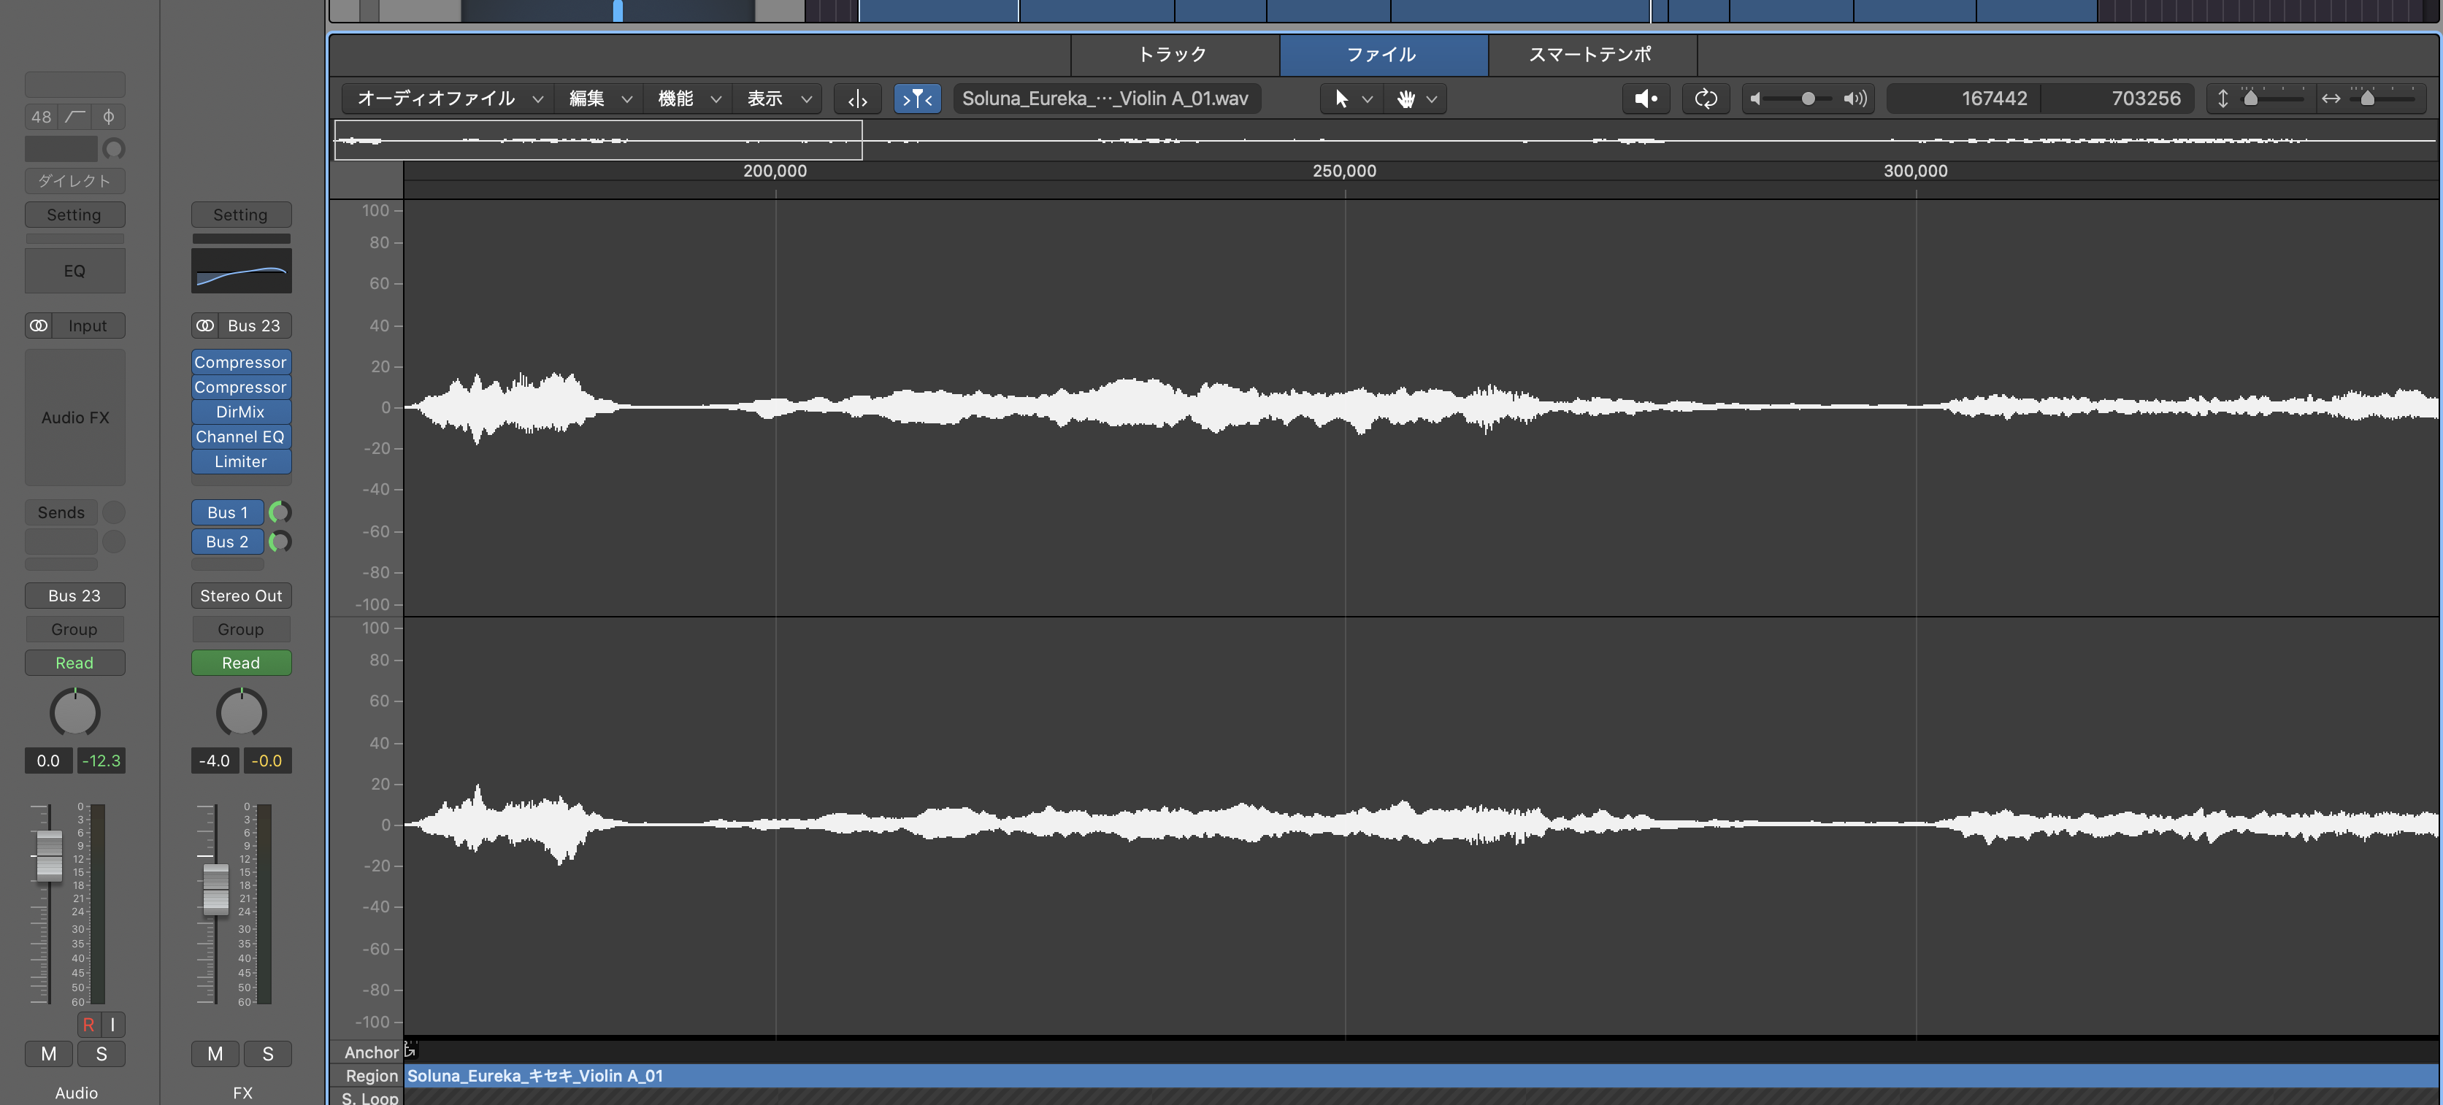Click the empty send knob beside Sends
2443x1105 pixels.
point(114,512)
